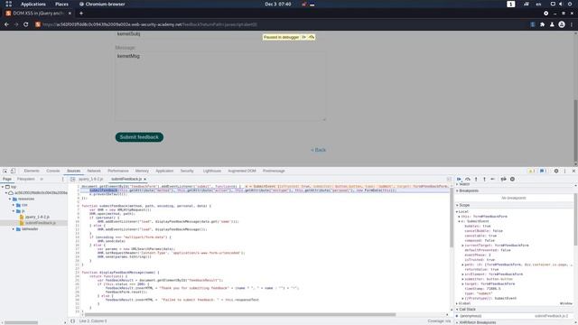The width and height of the screenshot is (578, 325).
Task: Click Step over next function call icon
Action: 468,179
